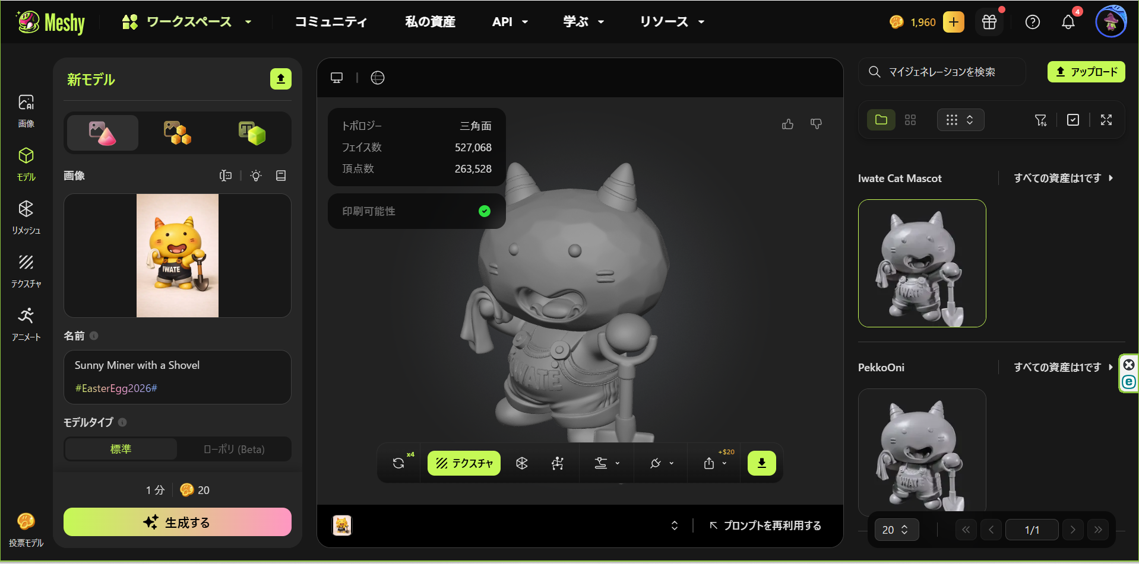Expand the share/export dropdown in viewport toolbar
This screenshot has height=564, width=1139.
[715, 463]
